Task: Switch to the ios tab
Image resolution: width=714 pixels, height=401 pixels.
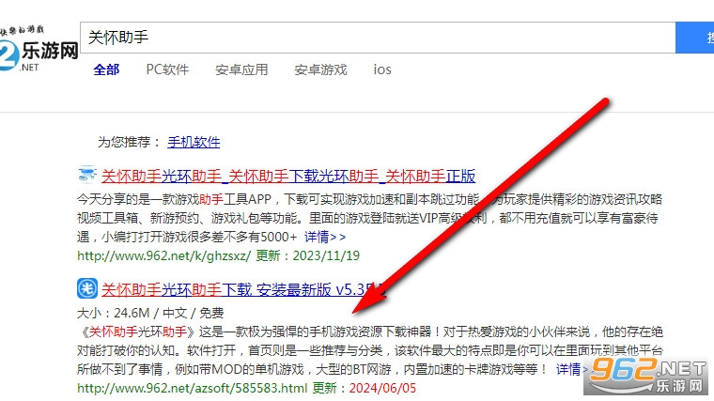Action: [x=382, y=69]
